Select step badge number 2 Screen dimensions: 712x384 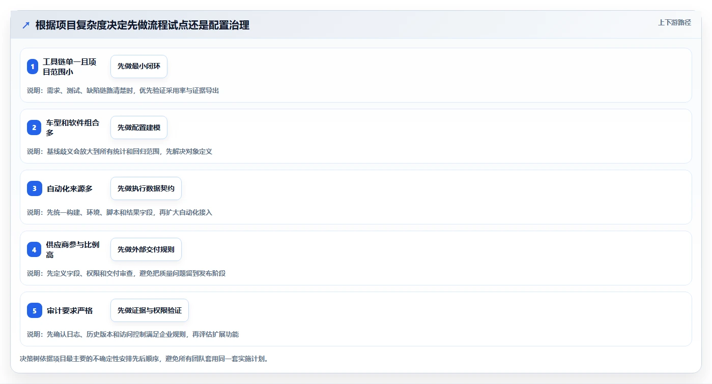click(34, 127)
